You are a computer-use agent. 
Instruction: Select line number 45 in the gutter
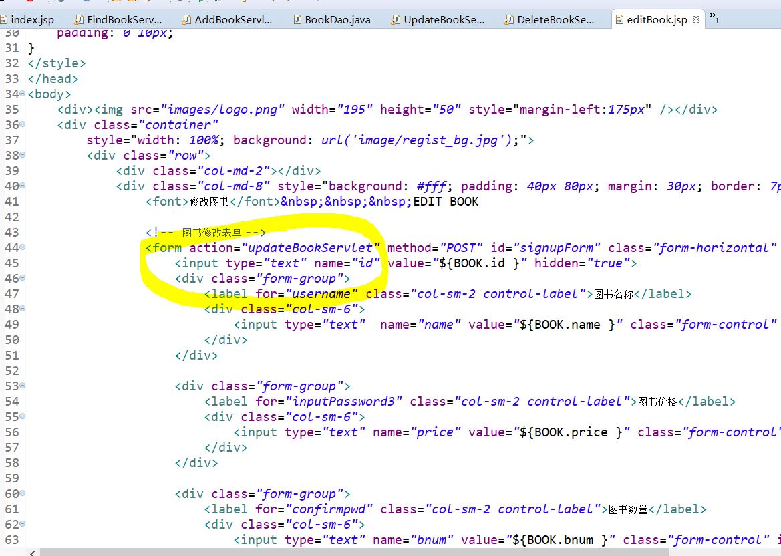[x=13, y=263]
